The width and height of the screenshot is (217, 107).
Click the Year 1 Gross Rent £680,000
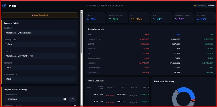98,95
